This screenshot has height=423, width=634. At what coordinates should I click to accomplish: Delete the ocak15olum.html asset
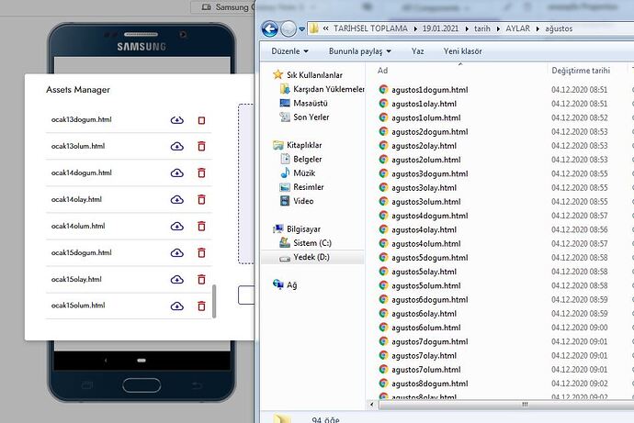201,306
